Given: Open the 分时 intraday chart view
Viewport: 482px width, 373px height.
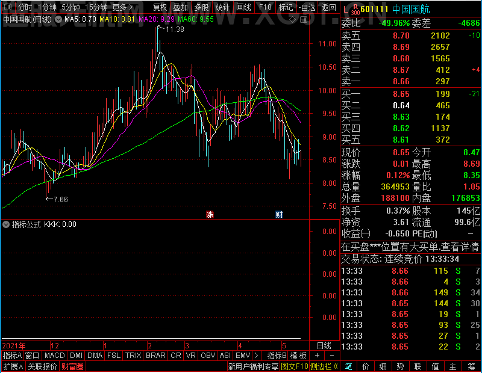Looking at the screenshot, I should point(25,7).
